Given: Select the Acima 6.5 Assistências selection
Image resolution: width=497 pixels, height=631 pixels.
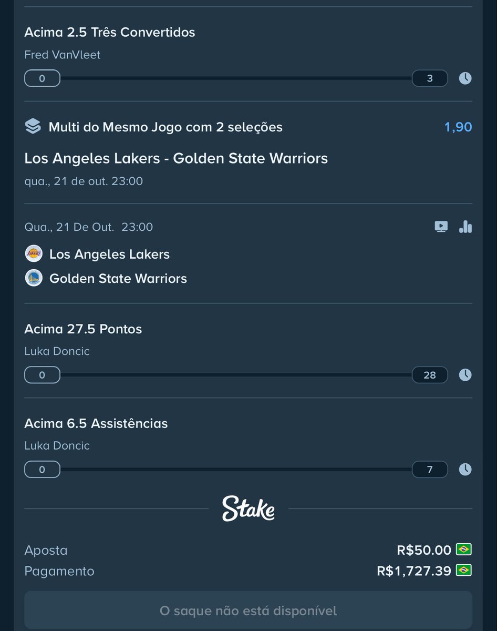Looking at the screenshot, I should tap(96, 423).
